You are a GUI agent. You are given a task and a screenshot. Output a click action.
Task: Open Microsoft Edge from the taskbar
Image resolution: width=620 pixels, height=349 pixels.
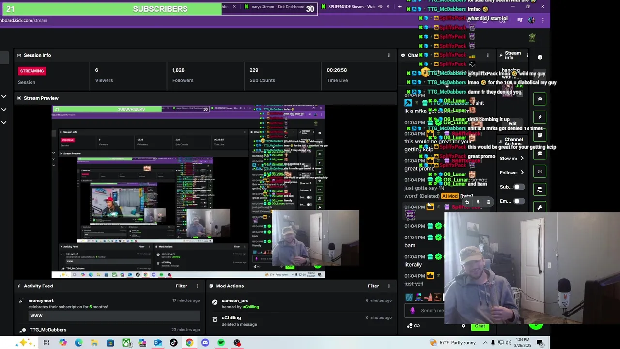78,343
